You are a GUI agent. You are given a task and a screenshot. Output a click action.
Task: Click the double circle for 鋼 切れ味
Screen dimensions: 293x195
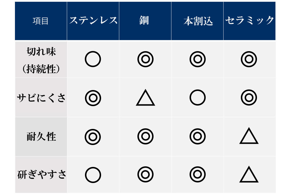pyautogui.click(x=145, y=59)
